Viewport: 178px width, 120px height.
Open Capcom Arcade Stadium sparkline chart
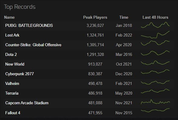click(155, 102)
